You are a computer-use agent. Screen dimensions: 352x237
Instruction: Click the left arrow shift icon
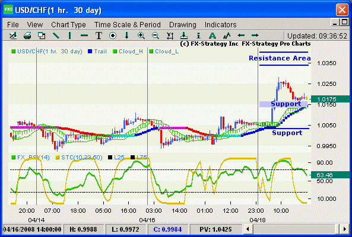coord(241,36)
